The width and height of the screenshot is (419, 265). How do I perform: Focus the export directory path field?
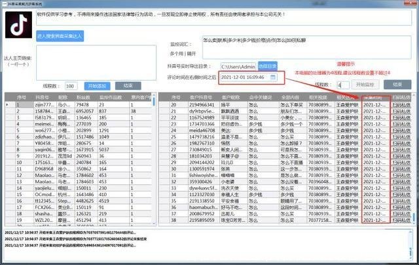coord(236,66)
